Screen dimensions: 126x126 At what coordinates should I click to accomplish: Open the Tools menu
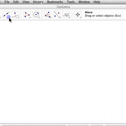tap(71, 2)
